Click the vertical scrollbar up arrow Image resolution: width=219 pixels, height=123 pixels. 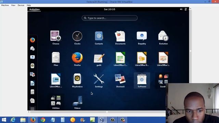click(190, 9)
